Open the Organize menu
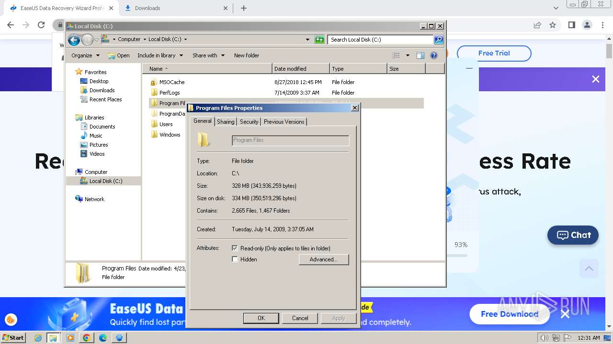Image resolution: width=613 pixels, height=344 pixels. pyautogui.click(x=85, y=55)
